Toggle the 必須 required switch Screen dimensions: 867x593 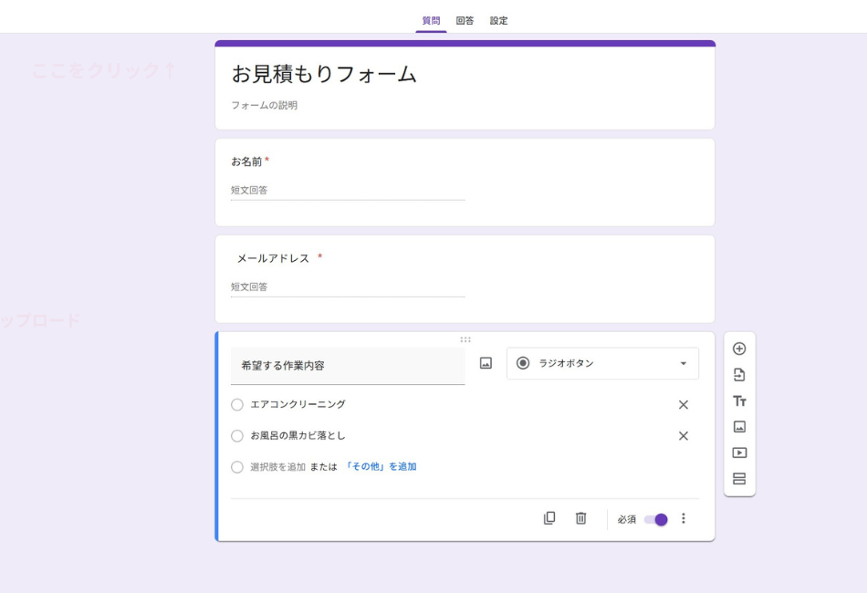(x=656, y=519)
